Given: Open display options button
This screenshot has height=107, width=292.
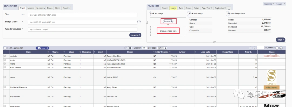Looking at the screenshot, I should (x=162, y=48).
